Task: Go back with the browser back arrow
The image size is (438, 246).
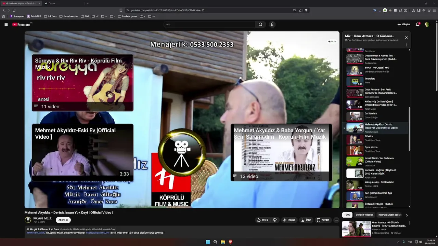Action: coord(4,10)
